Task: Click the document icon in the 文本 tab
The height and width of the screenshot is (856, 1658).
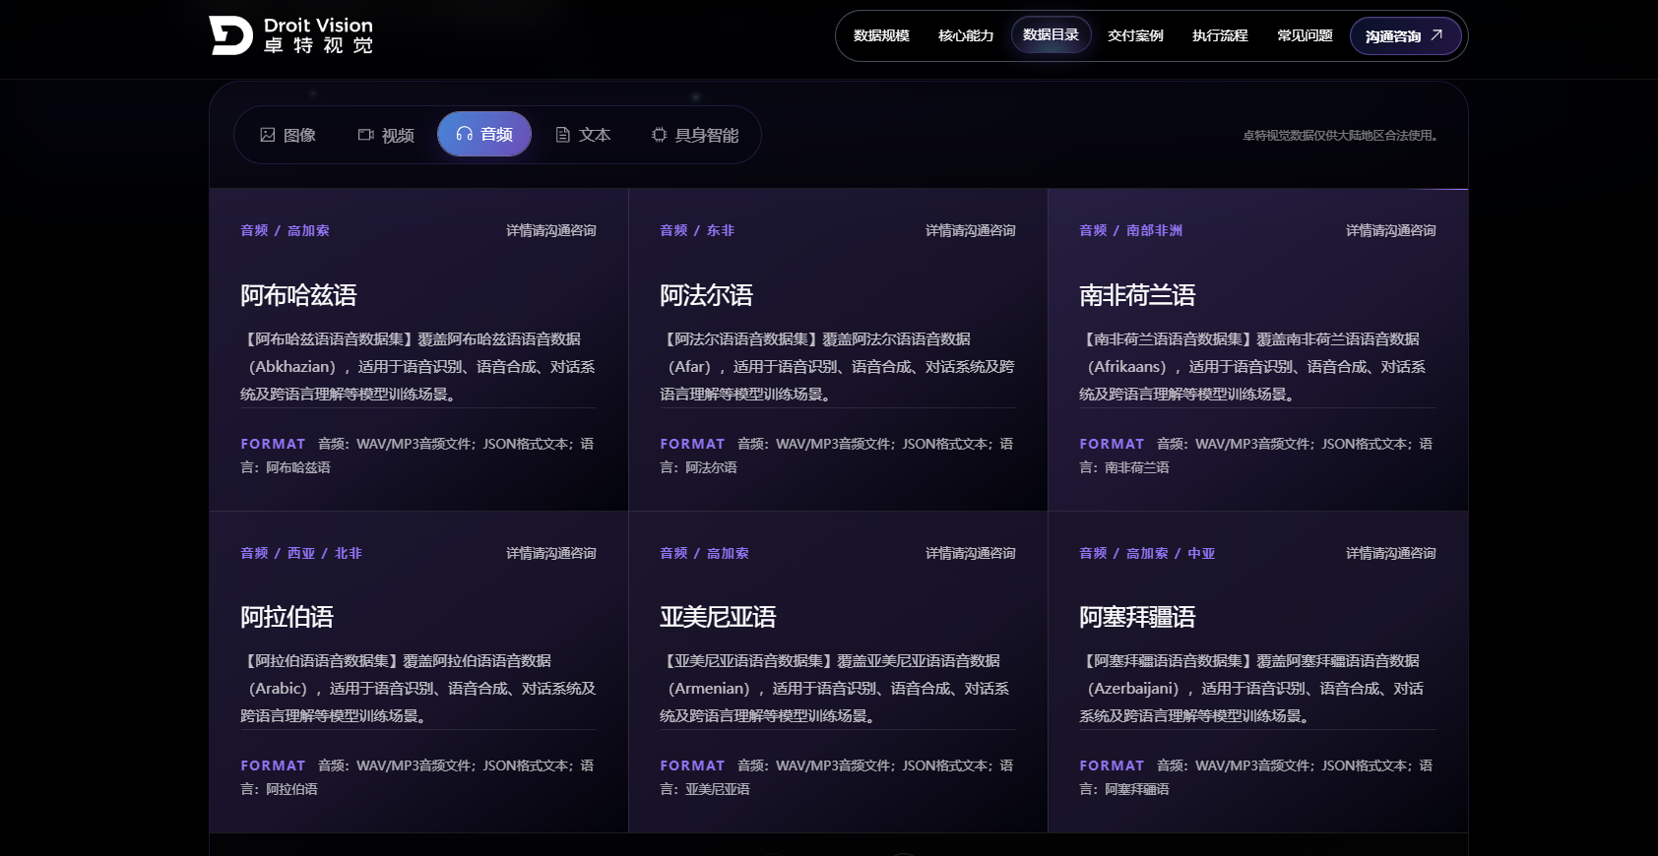Action: [x=563, y=135]
